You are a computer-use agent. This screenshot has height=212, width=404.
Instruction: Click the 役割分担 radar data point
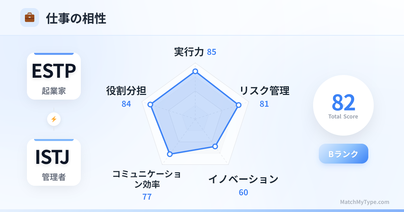(x=150, y=105)
